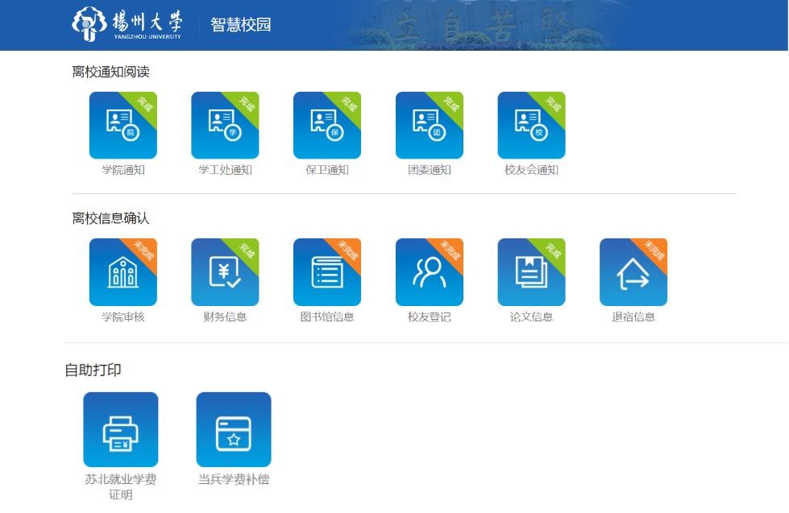This screenshot has width=789, height=513.
Task: Open the 图书馆信息 icon
Action: pos(327,272)
